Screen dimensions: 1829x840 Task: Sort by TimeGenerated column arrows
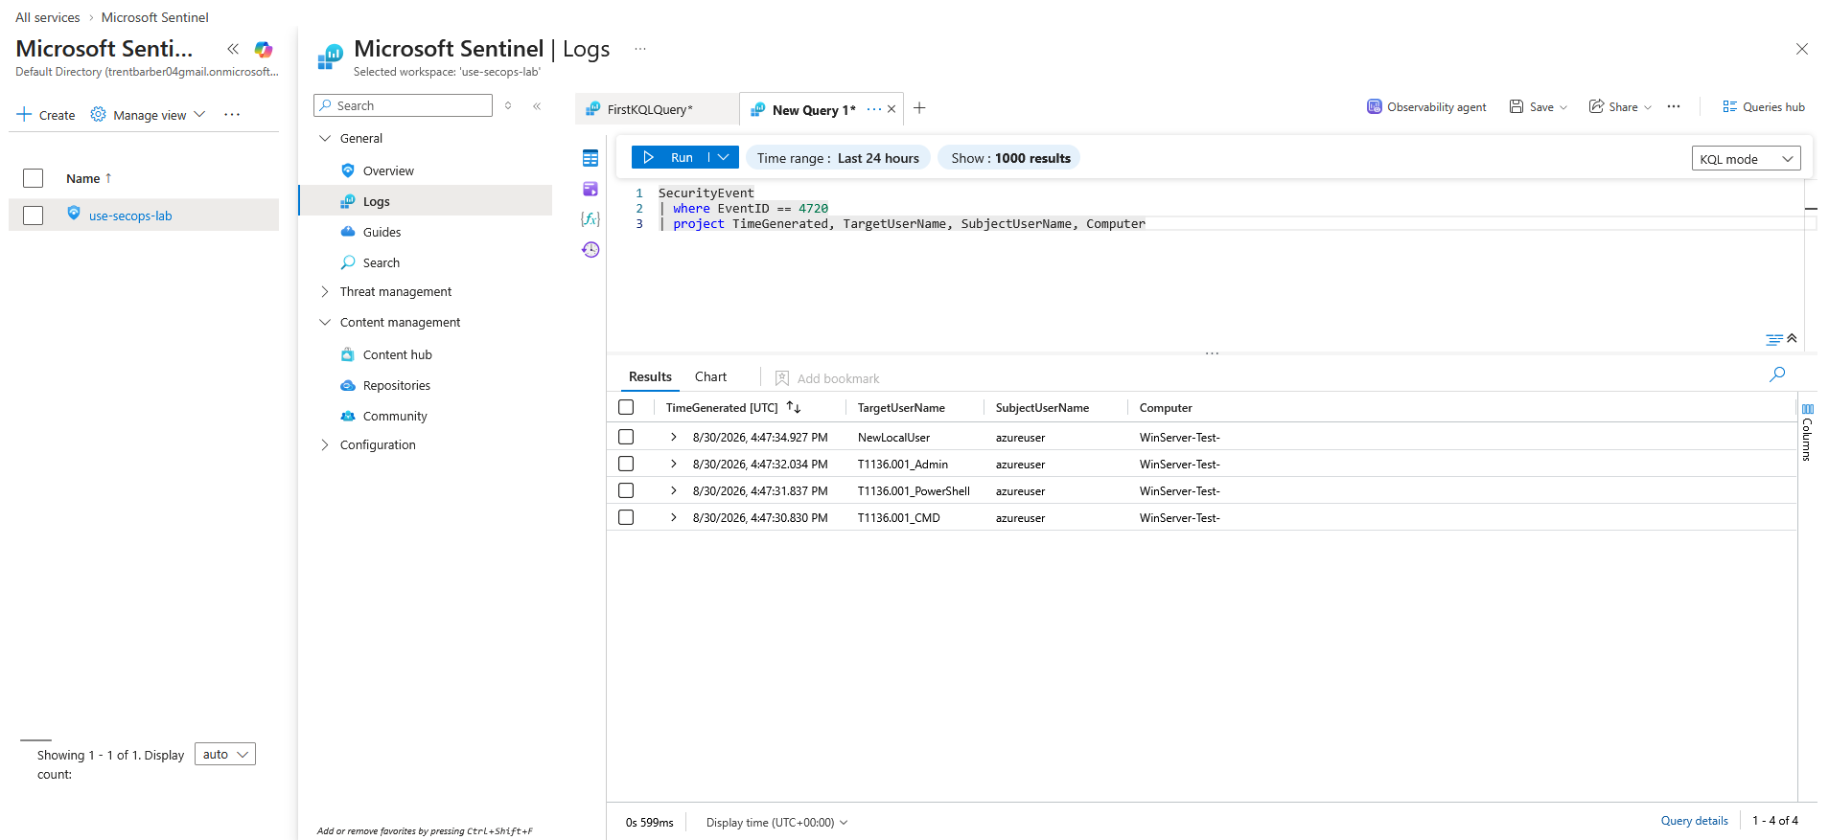click(x=794, y=407)
